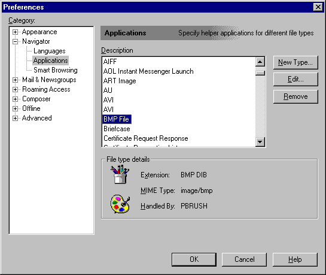326x275 pixels.
Task: Click the Edit button
Action: (x=295, y=79)
